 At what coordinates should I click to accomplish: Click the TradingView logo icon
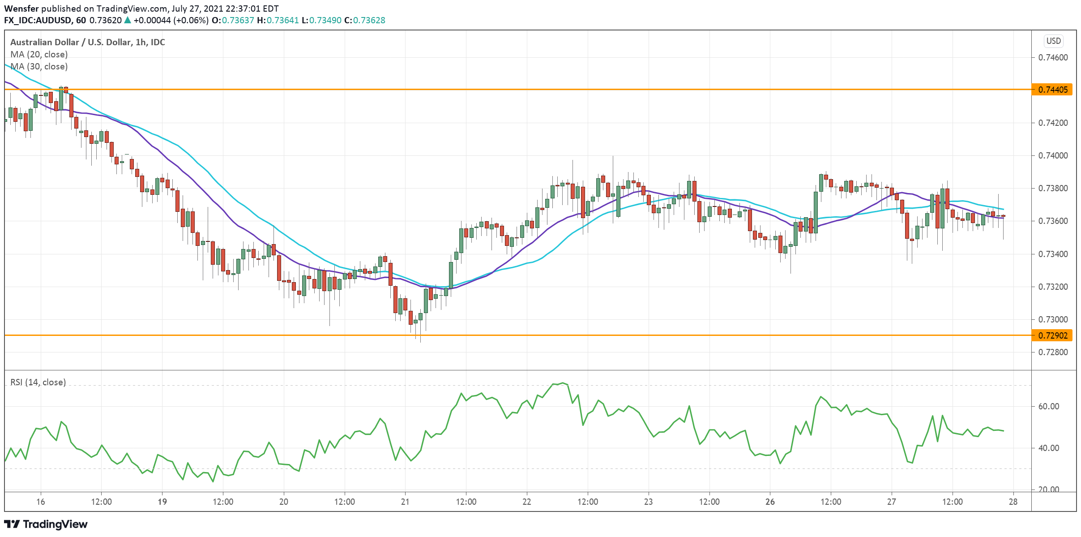(x=12, y=524)
